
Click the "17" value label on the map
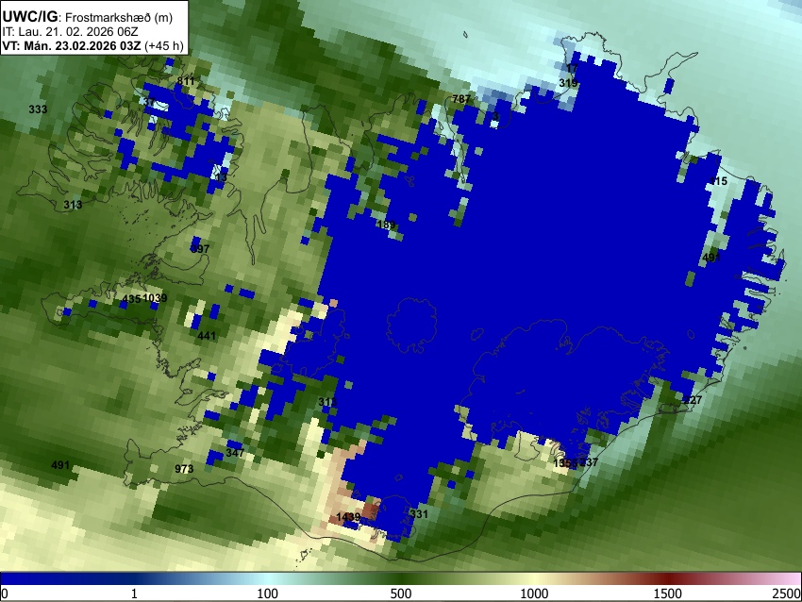[572, 68]
